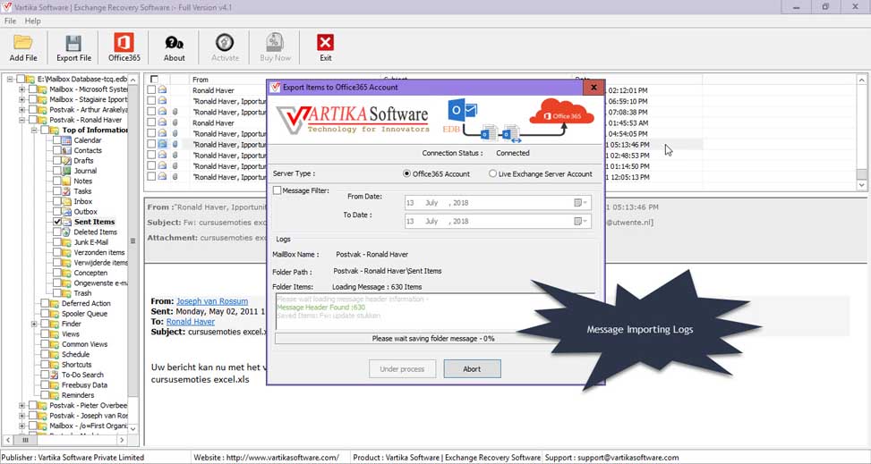Image resolution: width=871 pixels, height=464 pixels.
Task: Expand the Finder folder node
Action: click(34, 324)
